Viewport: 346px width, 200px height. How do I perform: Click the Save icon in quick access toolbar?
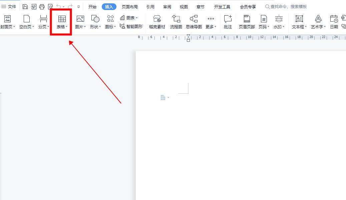pos(25,7)
